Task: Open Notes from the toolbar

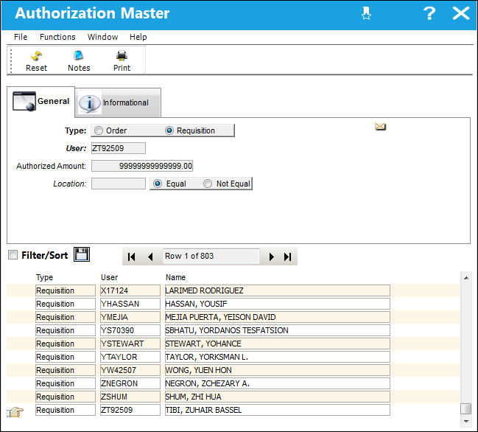Action: 79,60
